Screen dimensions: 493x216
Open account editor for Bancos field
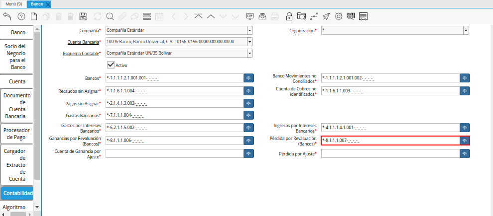click(x=248, y=78)
